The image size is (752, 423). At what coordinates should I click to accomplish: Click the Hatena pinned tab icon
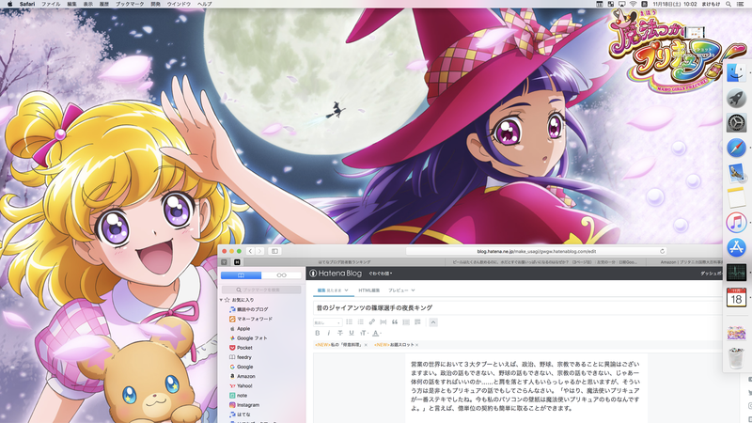point(237,262)
